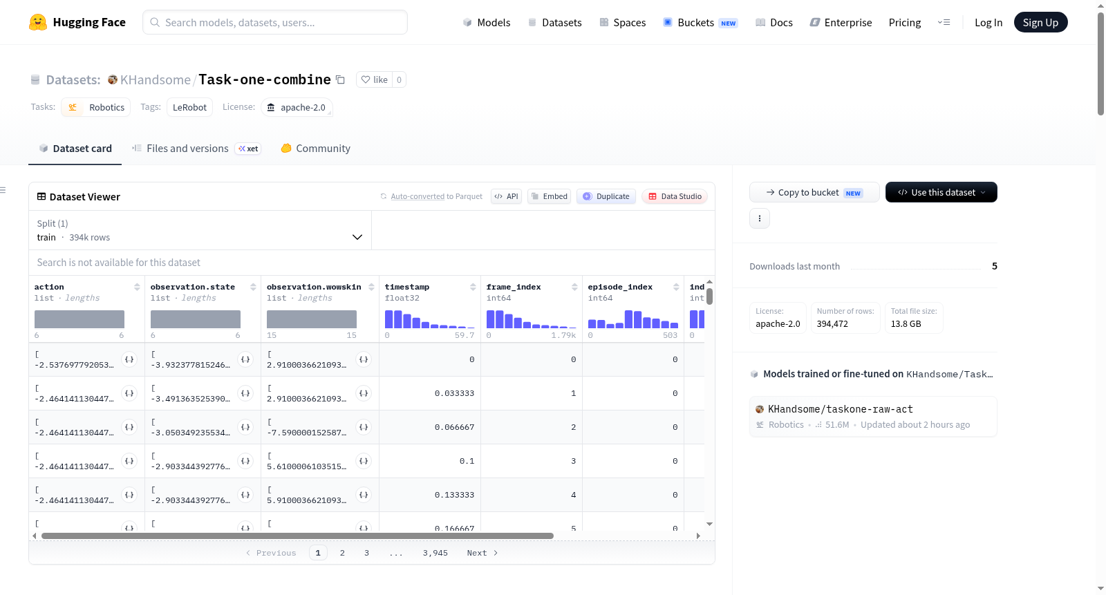Expand JSON of observation.wowskin cell 5.6100006103515
This screenshot has width=1106, height=595.
(364, 461)
